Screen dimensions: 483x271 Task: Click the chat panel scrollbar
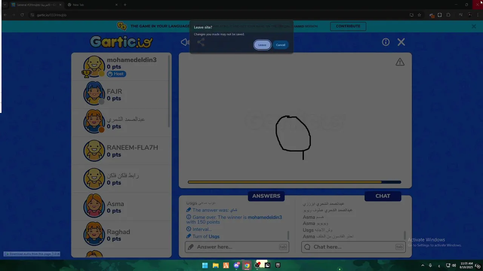[x=405, y=235]
